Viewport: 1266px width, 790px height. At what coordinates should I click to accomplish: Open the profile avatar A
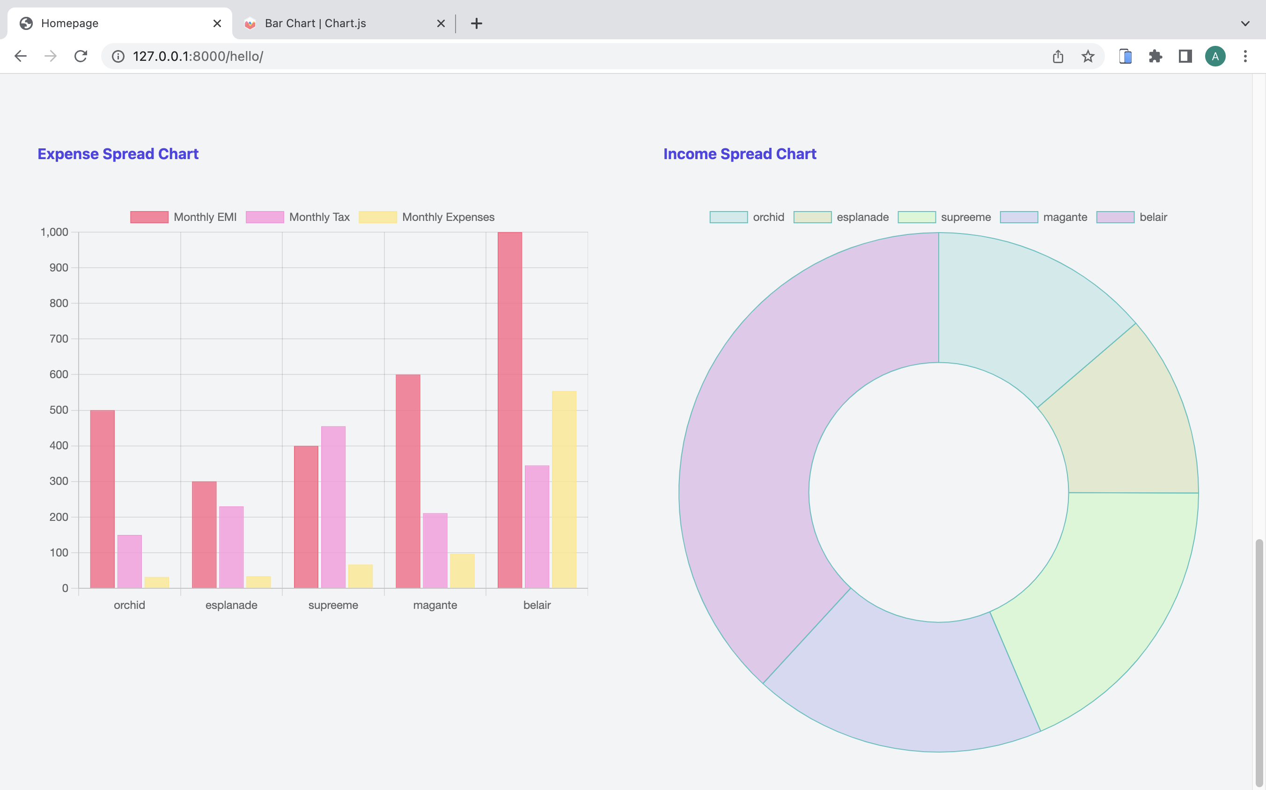(1215, 56)
